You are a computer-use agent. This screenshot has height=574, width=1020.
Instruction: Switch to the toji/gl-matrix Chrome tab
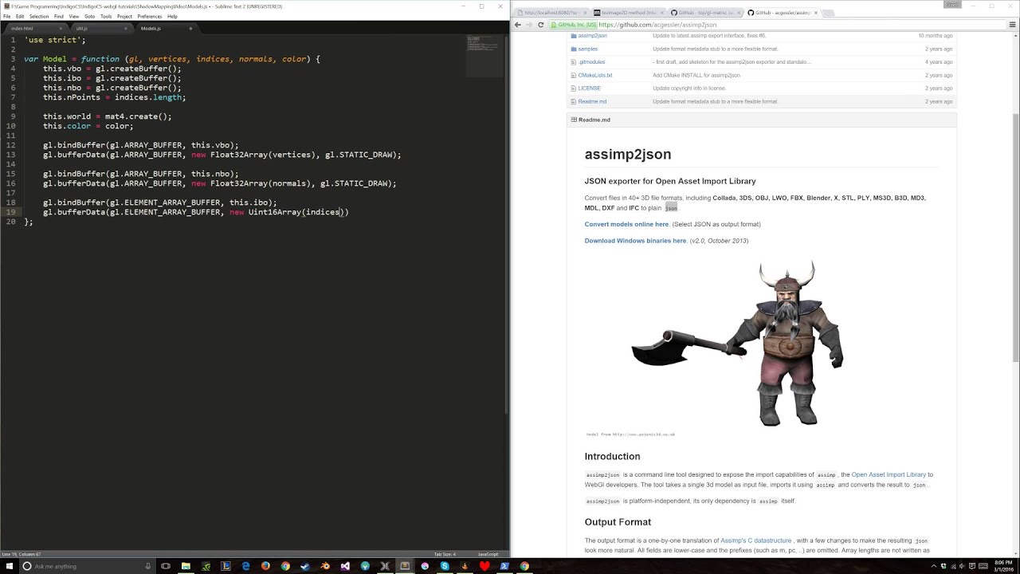(x=706, y=13)
